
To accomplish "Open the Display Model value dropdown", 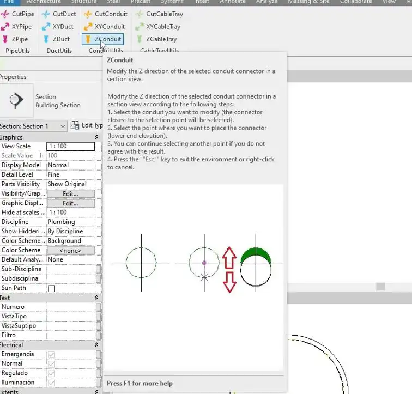I will [71, 165].
